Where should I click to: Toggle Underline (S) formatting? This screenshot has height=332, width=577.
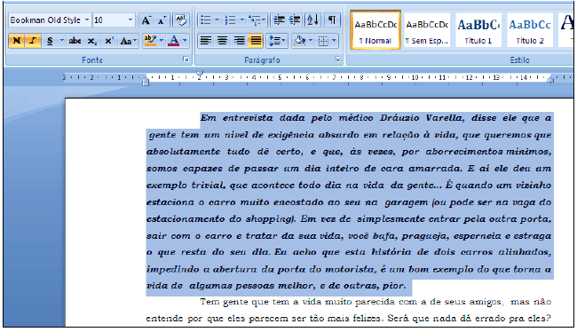click(50, 41)
